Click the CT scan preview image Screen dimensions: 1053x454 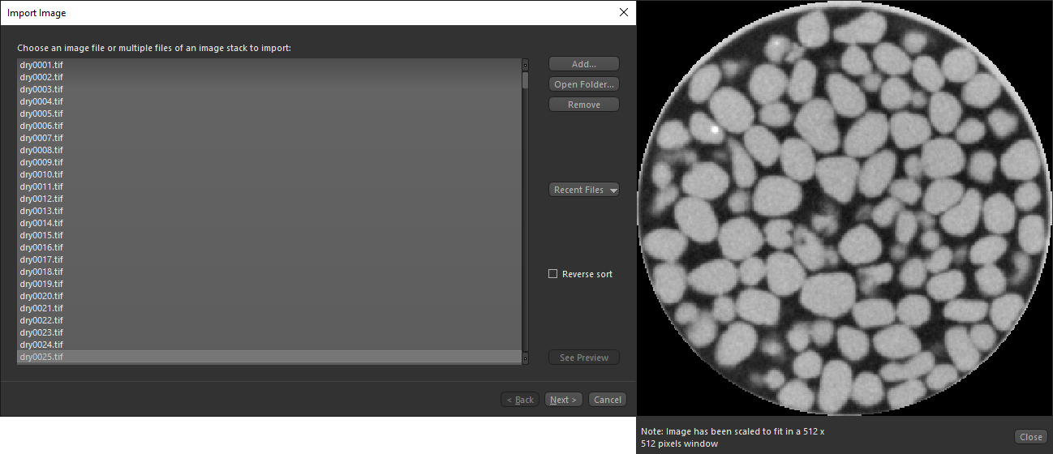845,209
